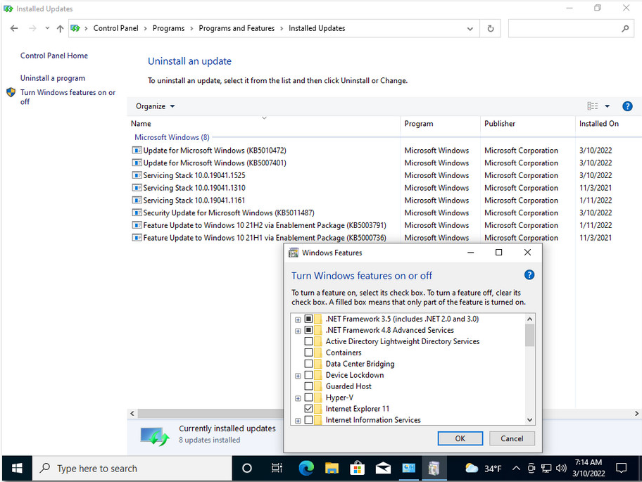Viewport: 642px width, 482px height.
Task: Click right arrow of horizontal scrollbar
Action: (636, 413)
